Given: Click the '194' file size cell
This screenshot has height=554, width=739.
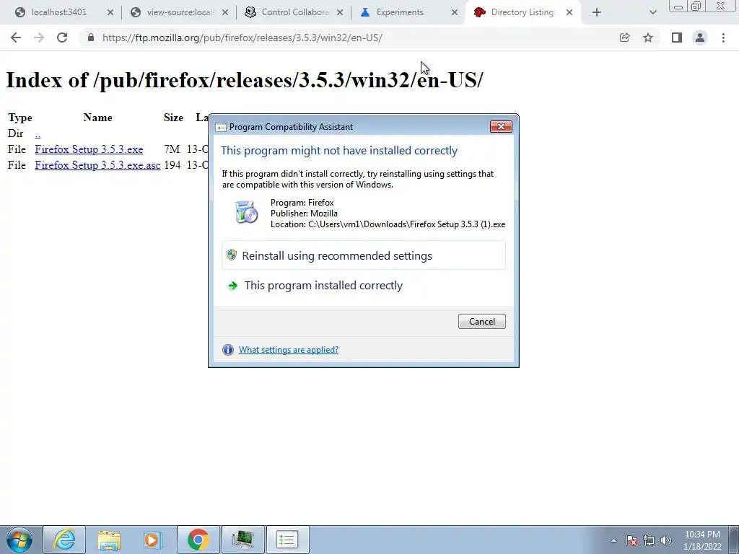Looking at the screenshot, I should 172,165.
